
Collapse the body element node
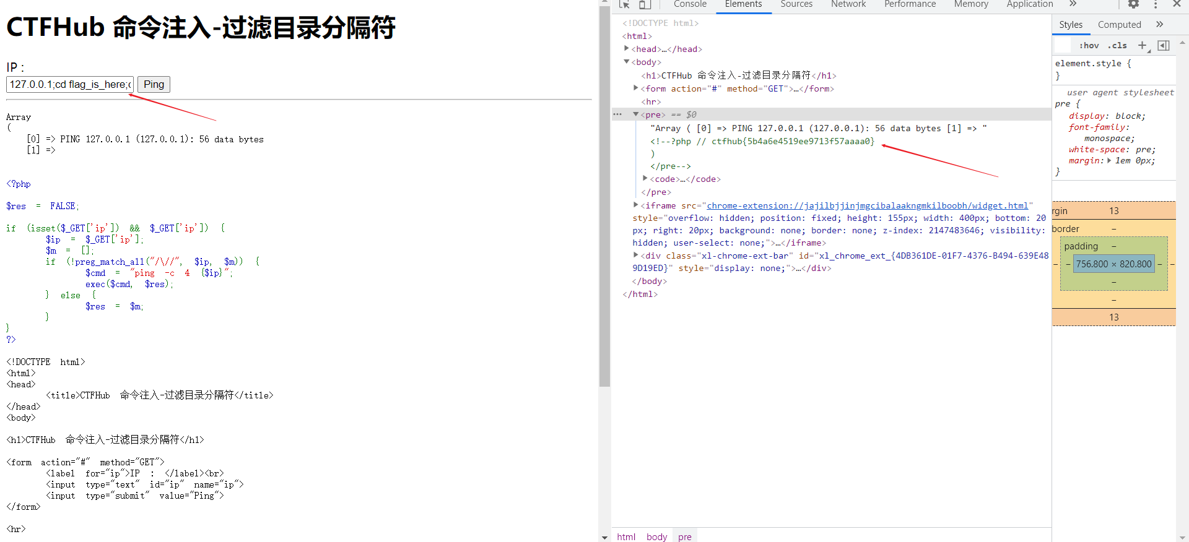point(627,61)
